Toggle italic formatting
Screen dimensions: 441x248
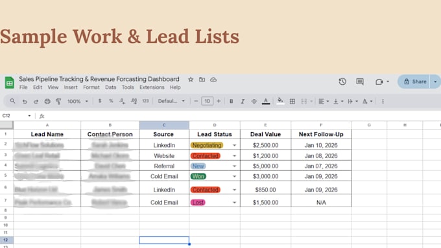[x=243, y=102]
